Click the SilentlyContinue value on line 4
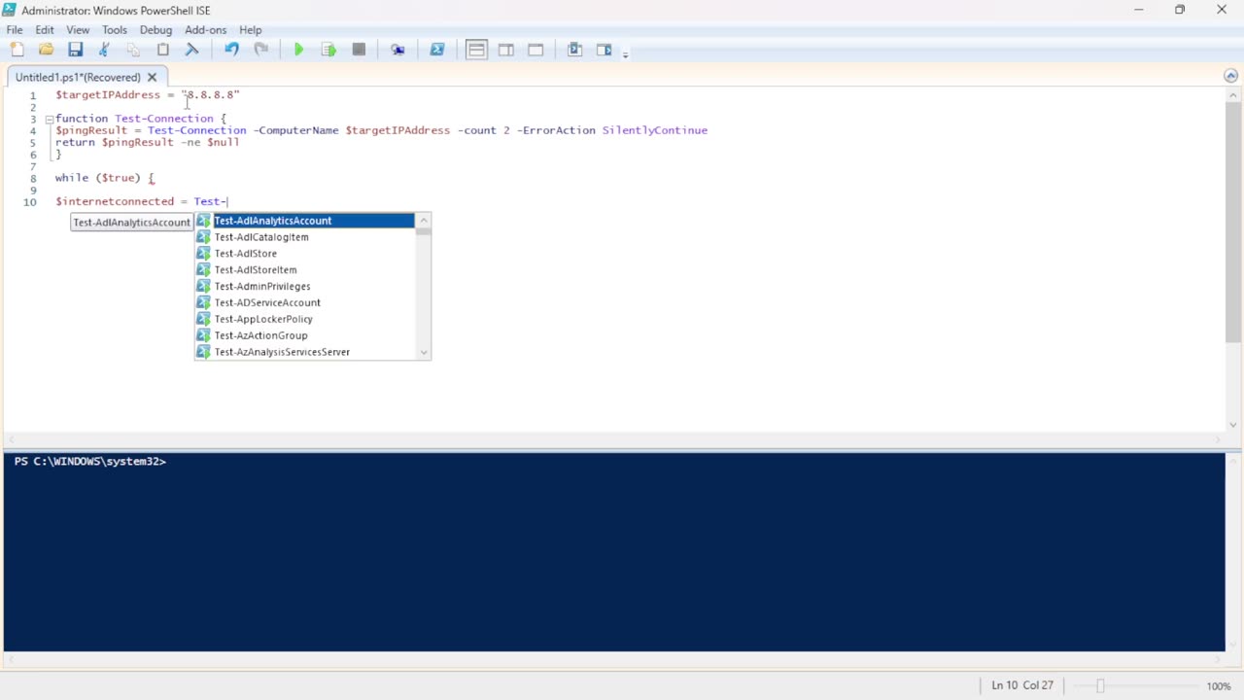1244x700 pixels. coord(655,130)
